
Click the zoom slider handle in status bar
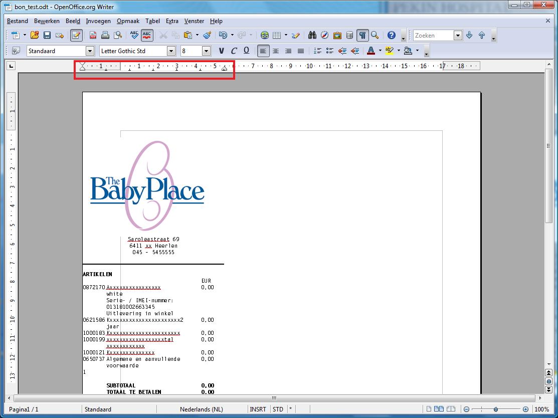(496, 409)
